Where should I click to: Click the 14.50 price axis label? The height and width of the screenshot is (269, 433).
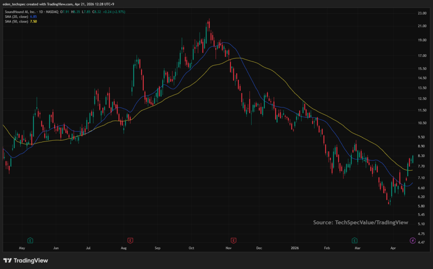pos(422,78)
